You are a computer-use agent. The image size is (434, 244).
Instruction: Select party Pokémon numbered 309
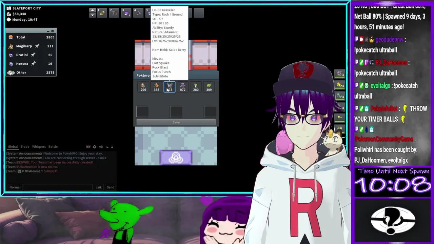click(x=209, y=87)
